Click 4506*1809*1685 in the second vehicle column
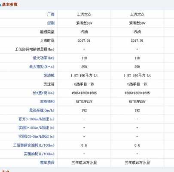Image resolution: width=174 pixels, height=172 pixels. [x=137, y=93]
